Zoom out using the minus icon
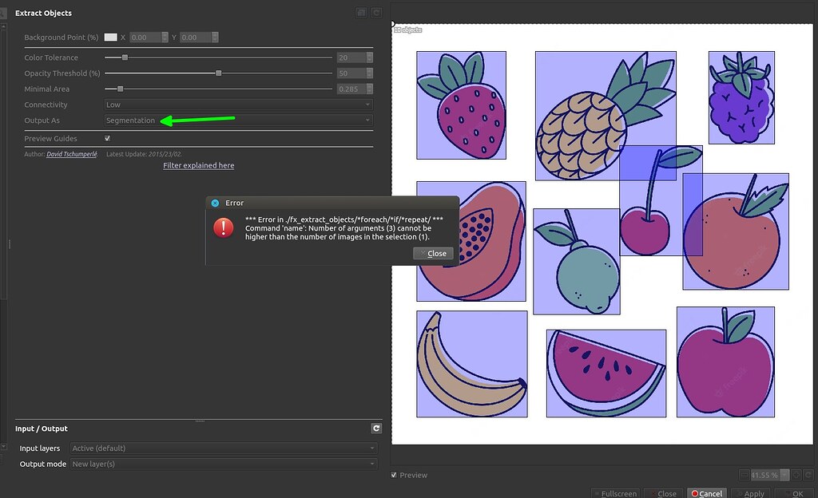 [x=745, y=475]
